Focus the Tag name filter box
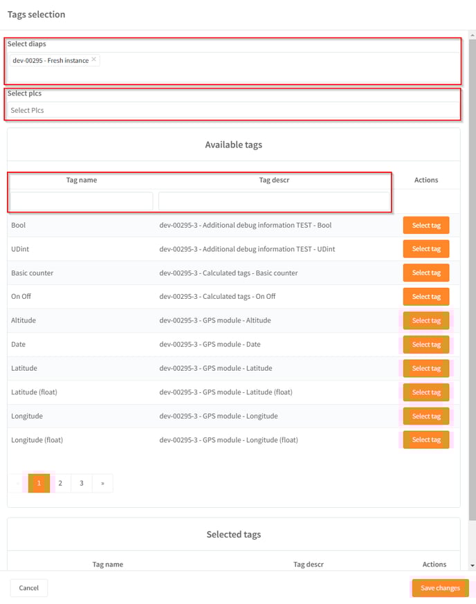 pyautogui.click(x=81, y=201)
